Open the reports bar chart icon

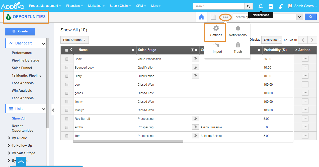coord(213,17)
